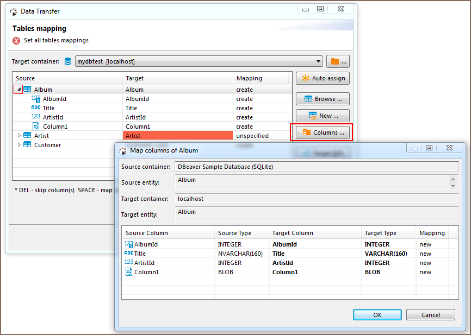Confirm column mapping with OK
The width and height of the screenshot is (471, 335).
coord(377,315)
